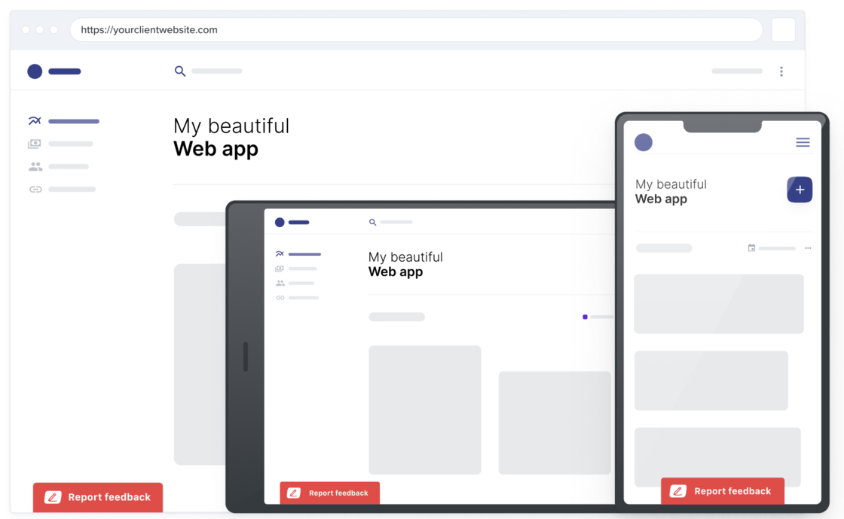Tap the plus action button on the phone mockup
This screenshot has width=844, height=519.
click(x=800, y=190)
